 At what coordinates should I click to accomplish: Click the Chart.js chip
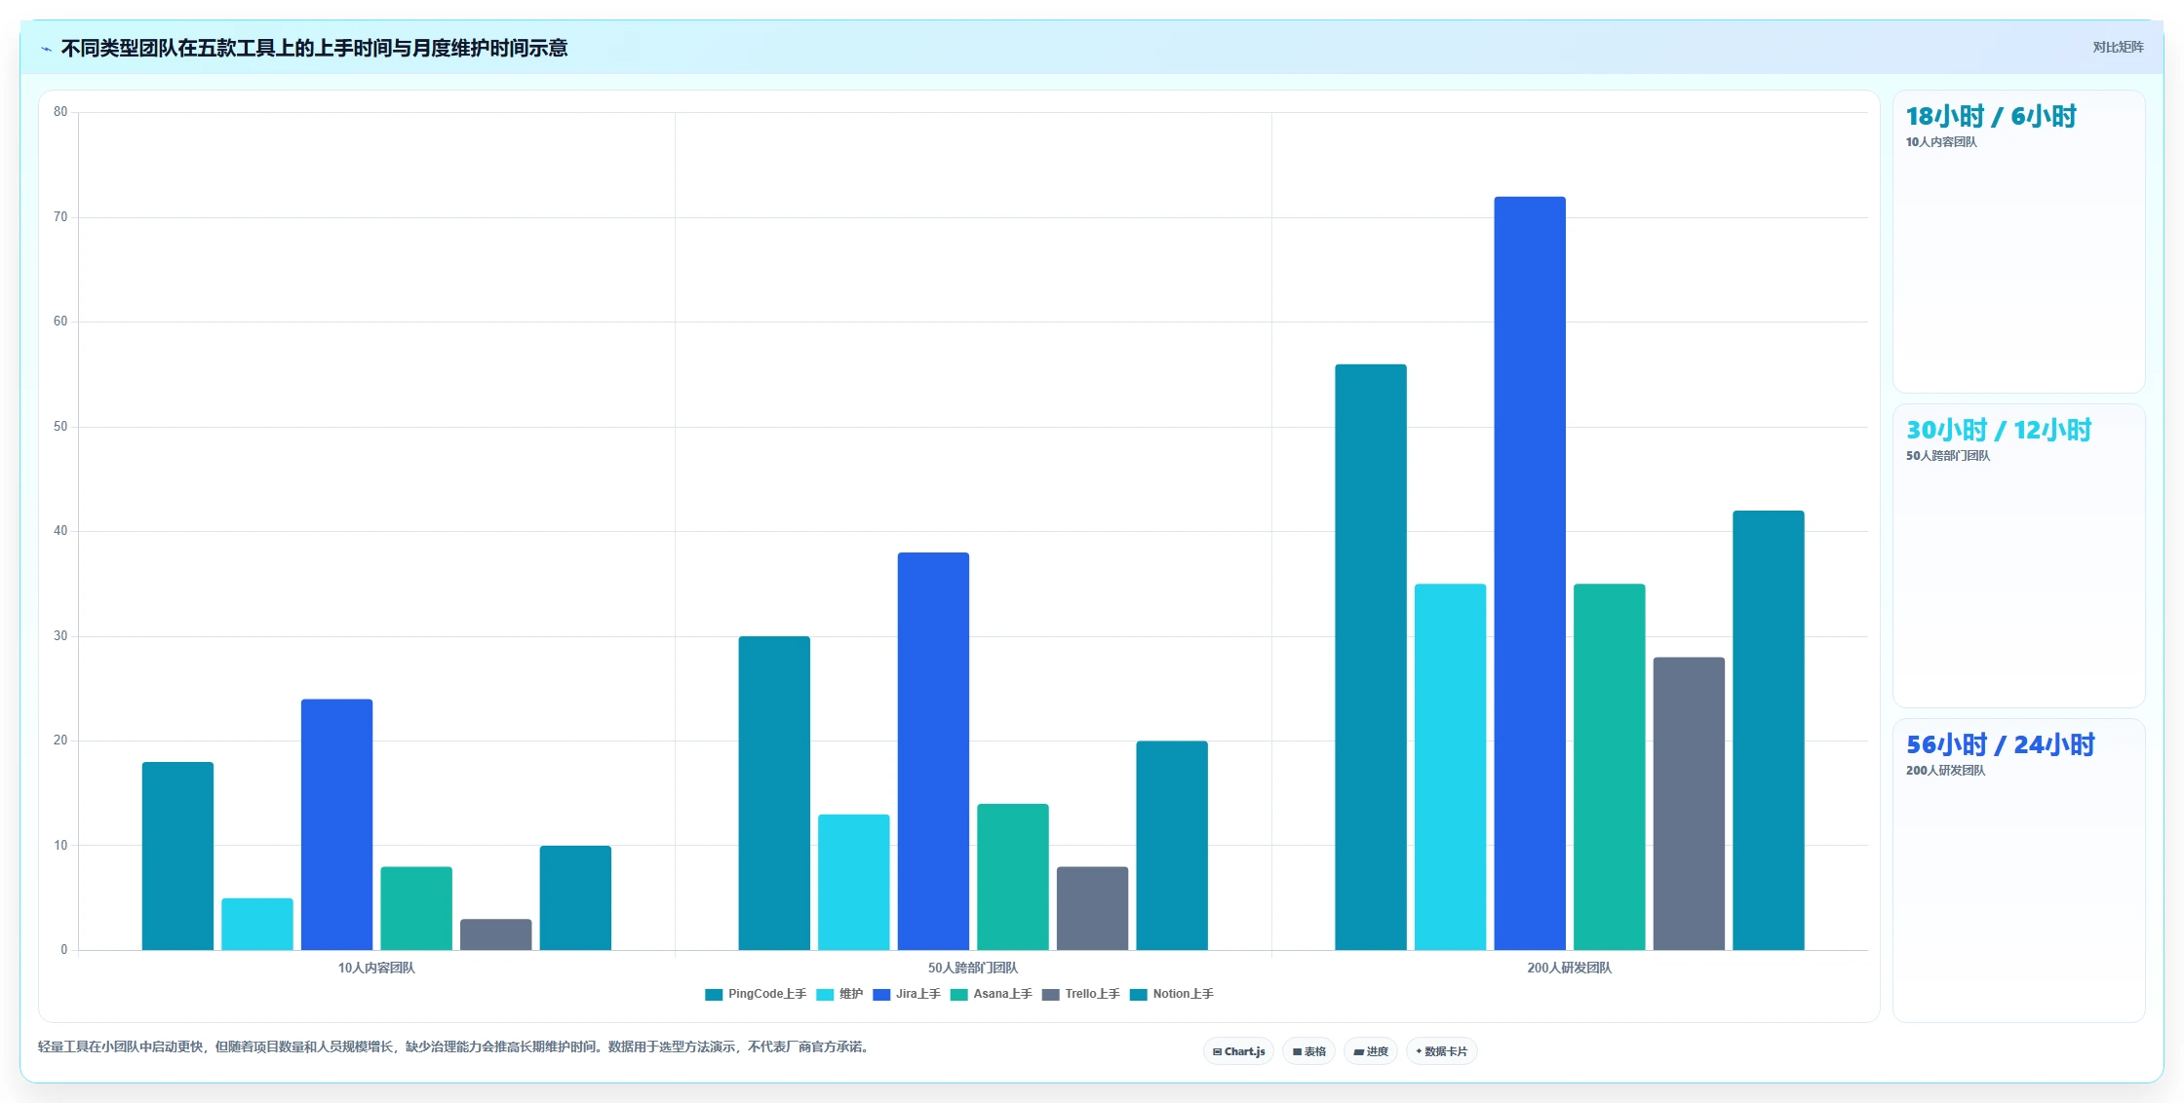1238,1051
